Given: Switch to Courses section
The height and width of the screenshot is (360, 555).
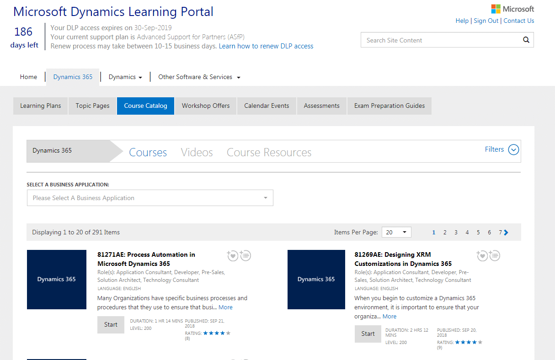Looking at the screenshot, I should 148,152.
